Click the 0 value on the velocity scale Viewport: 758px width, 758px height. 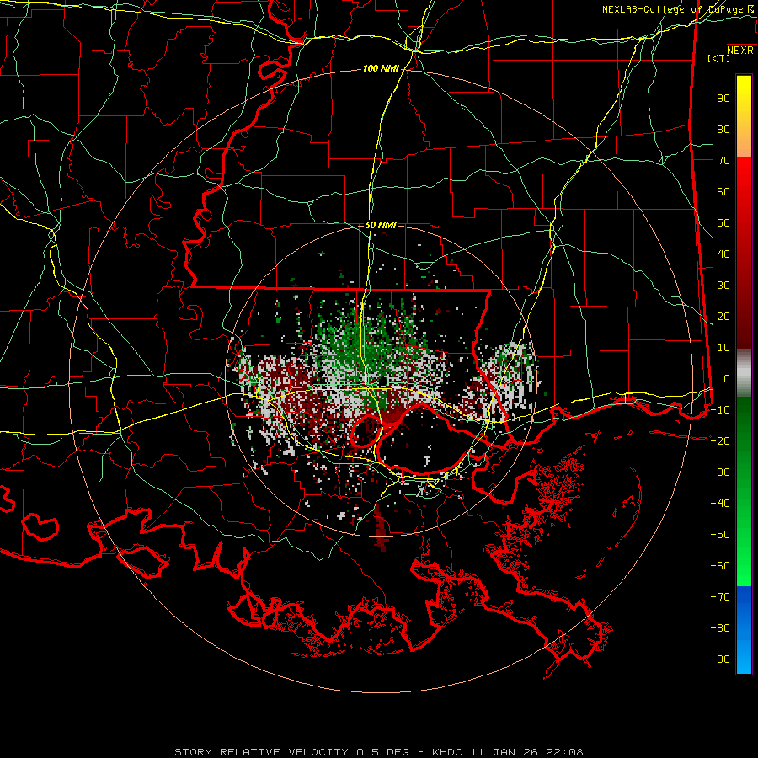tap(727, 378)
